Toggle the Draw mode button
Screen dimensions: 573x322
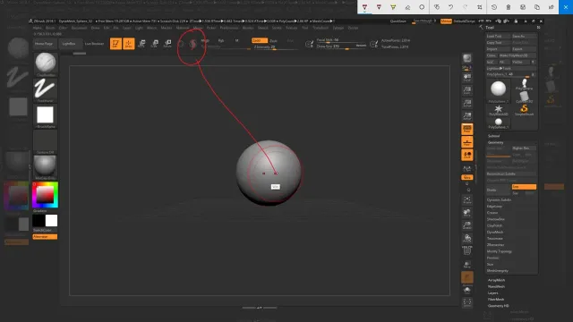pos(129,44)
